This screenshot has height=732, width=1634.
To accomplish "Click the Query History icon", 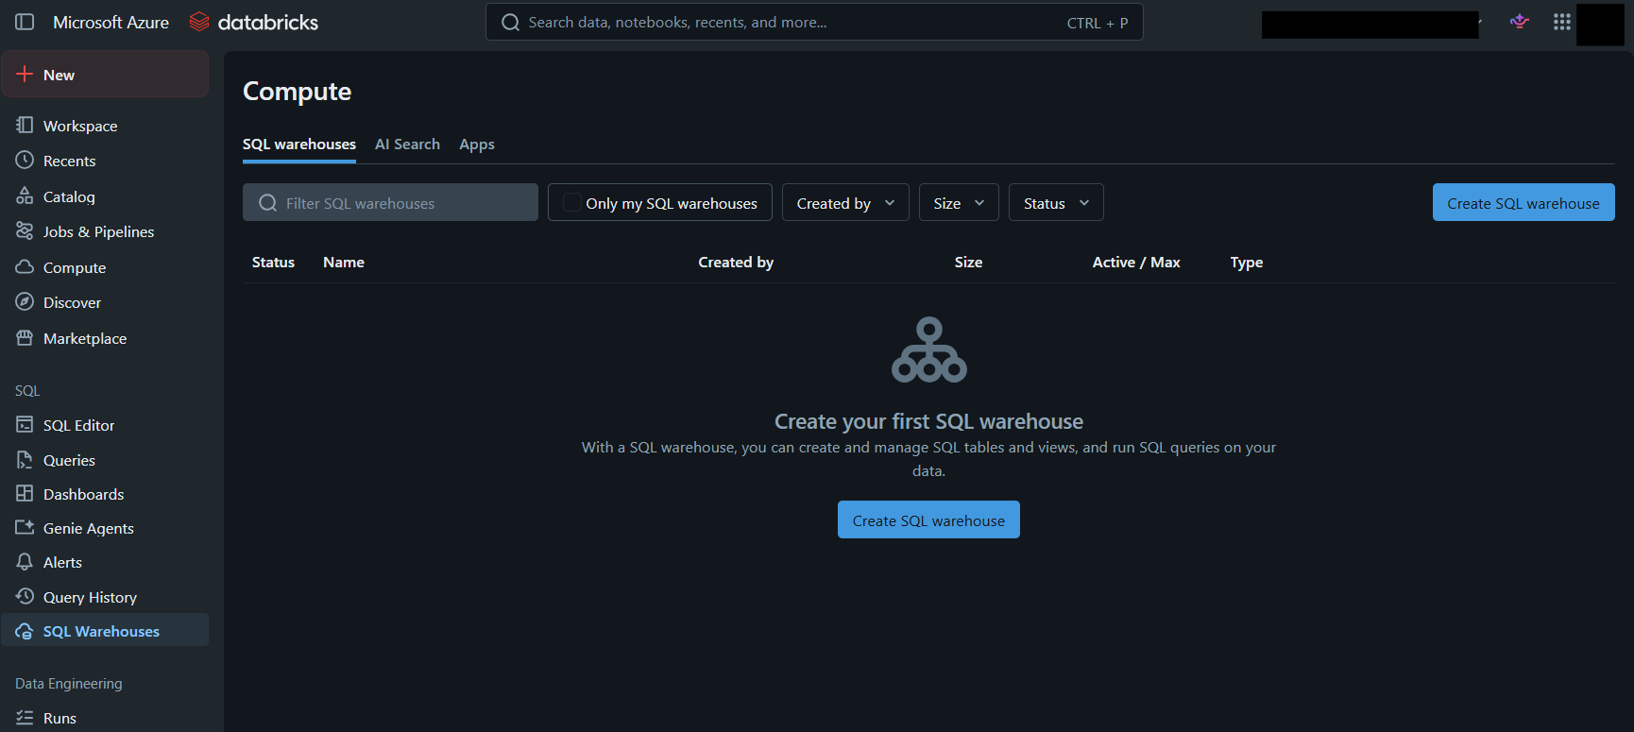I will tap(25, 597).
